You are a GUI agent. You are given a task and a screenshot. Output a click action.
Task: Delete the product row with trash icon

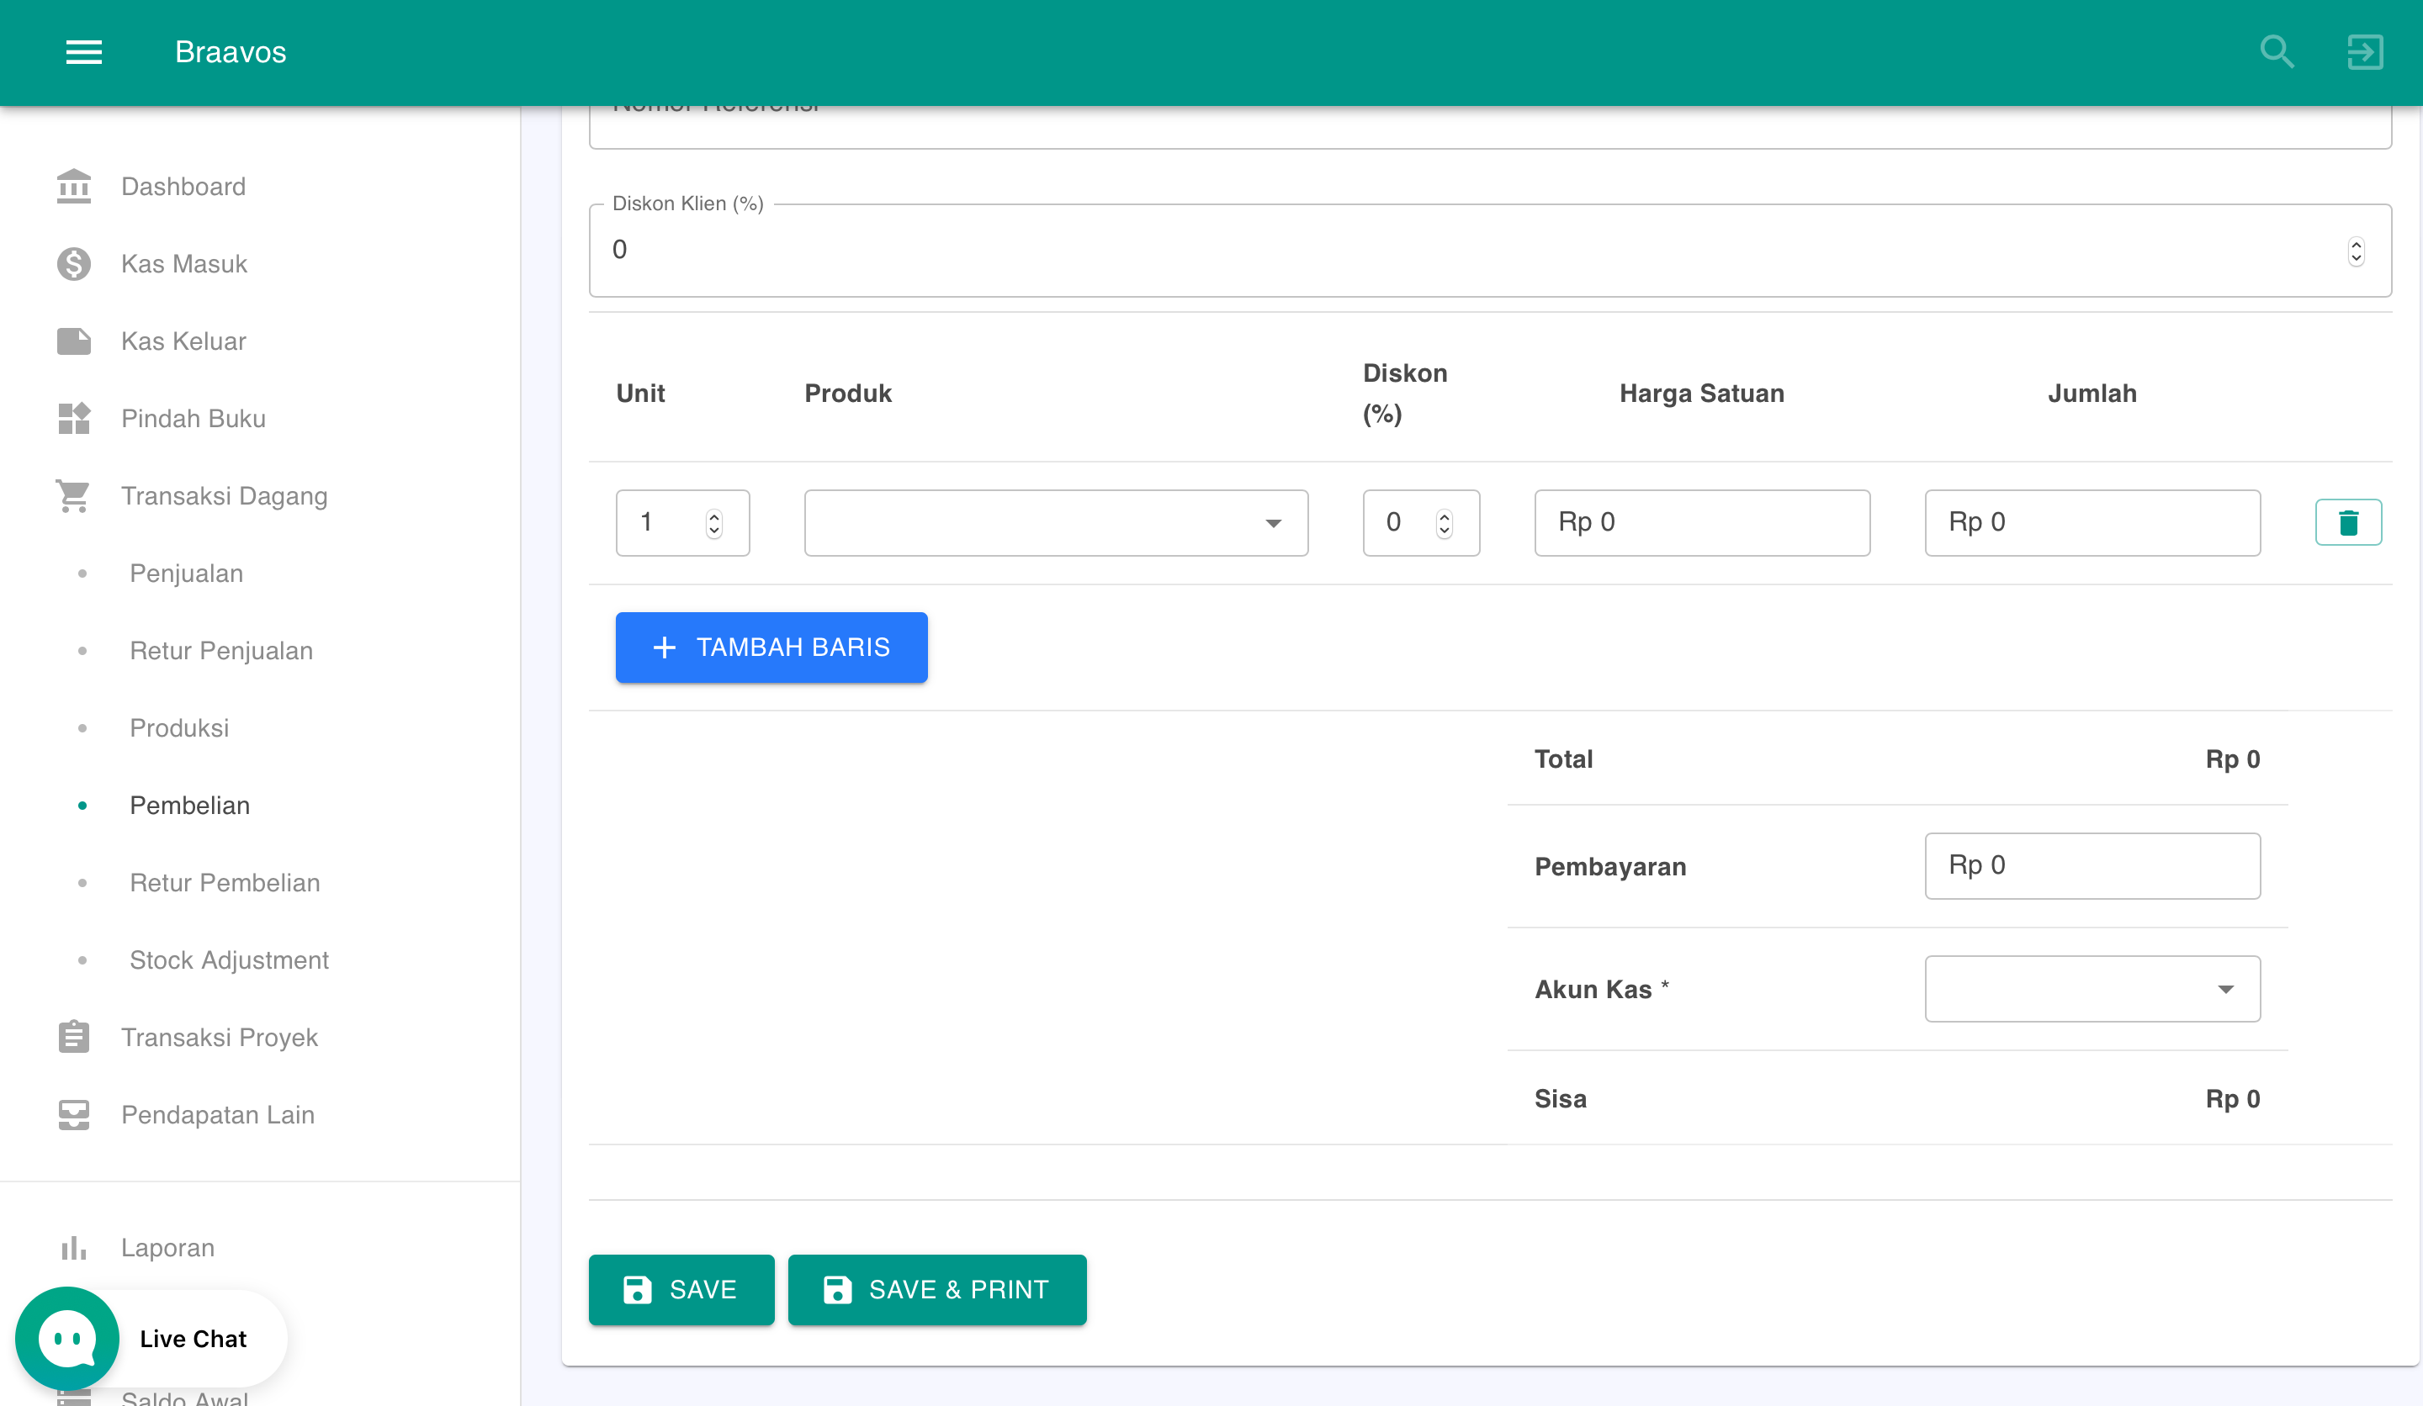click(x=2347, y=522)
